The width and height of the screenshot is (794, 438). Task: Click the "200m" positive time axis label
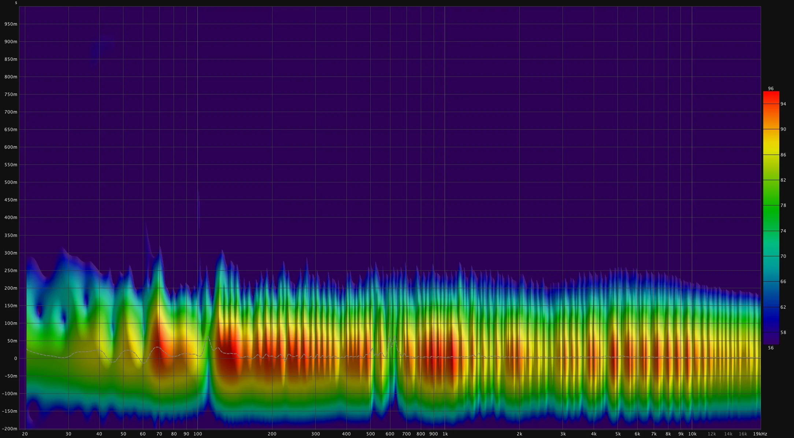pyautogui.click(x=11, y=288)
